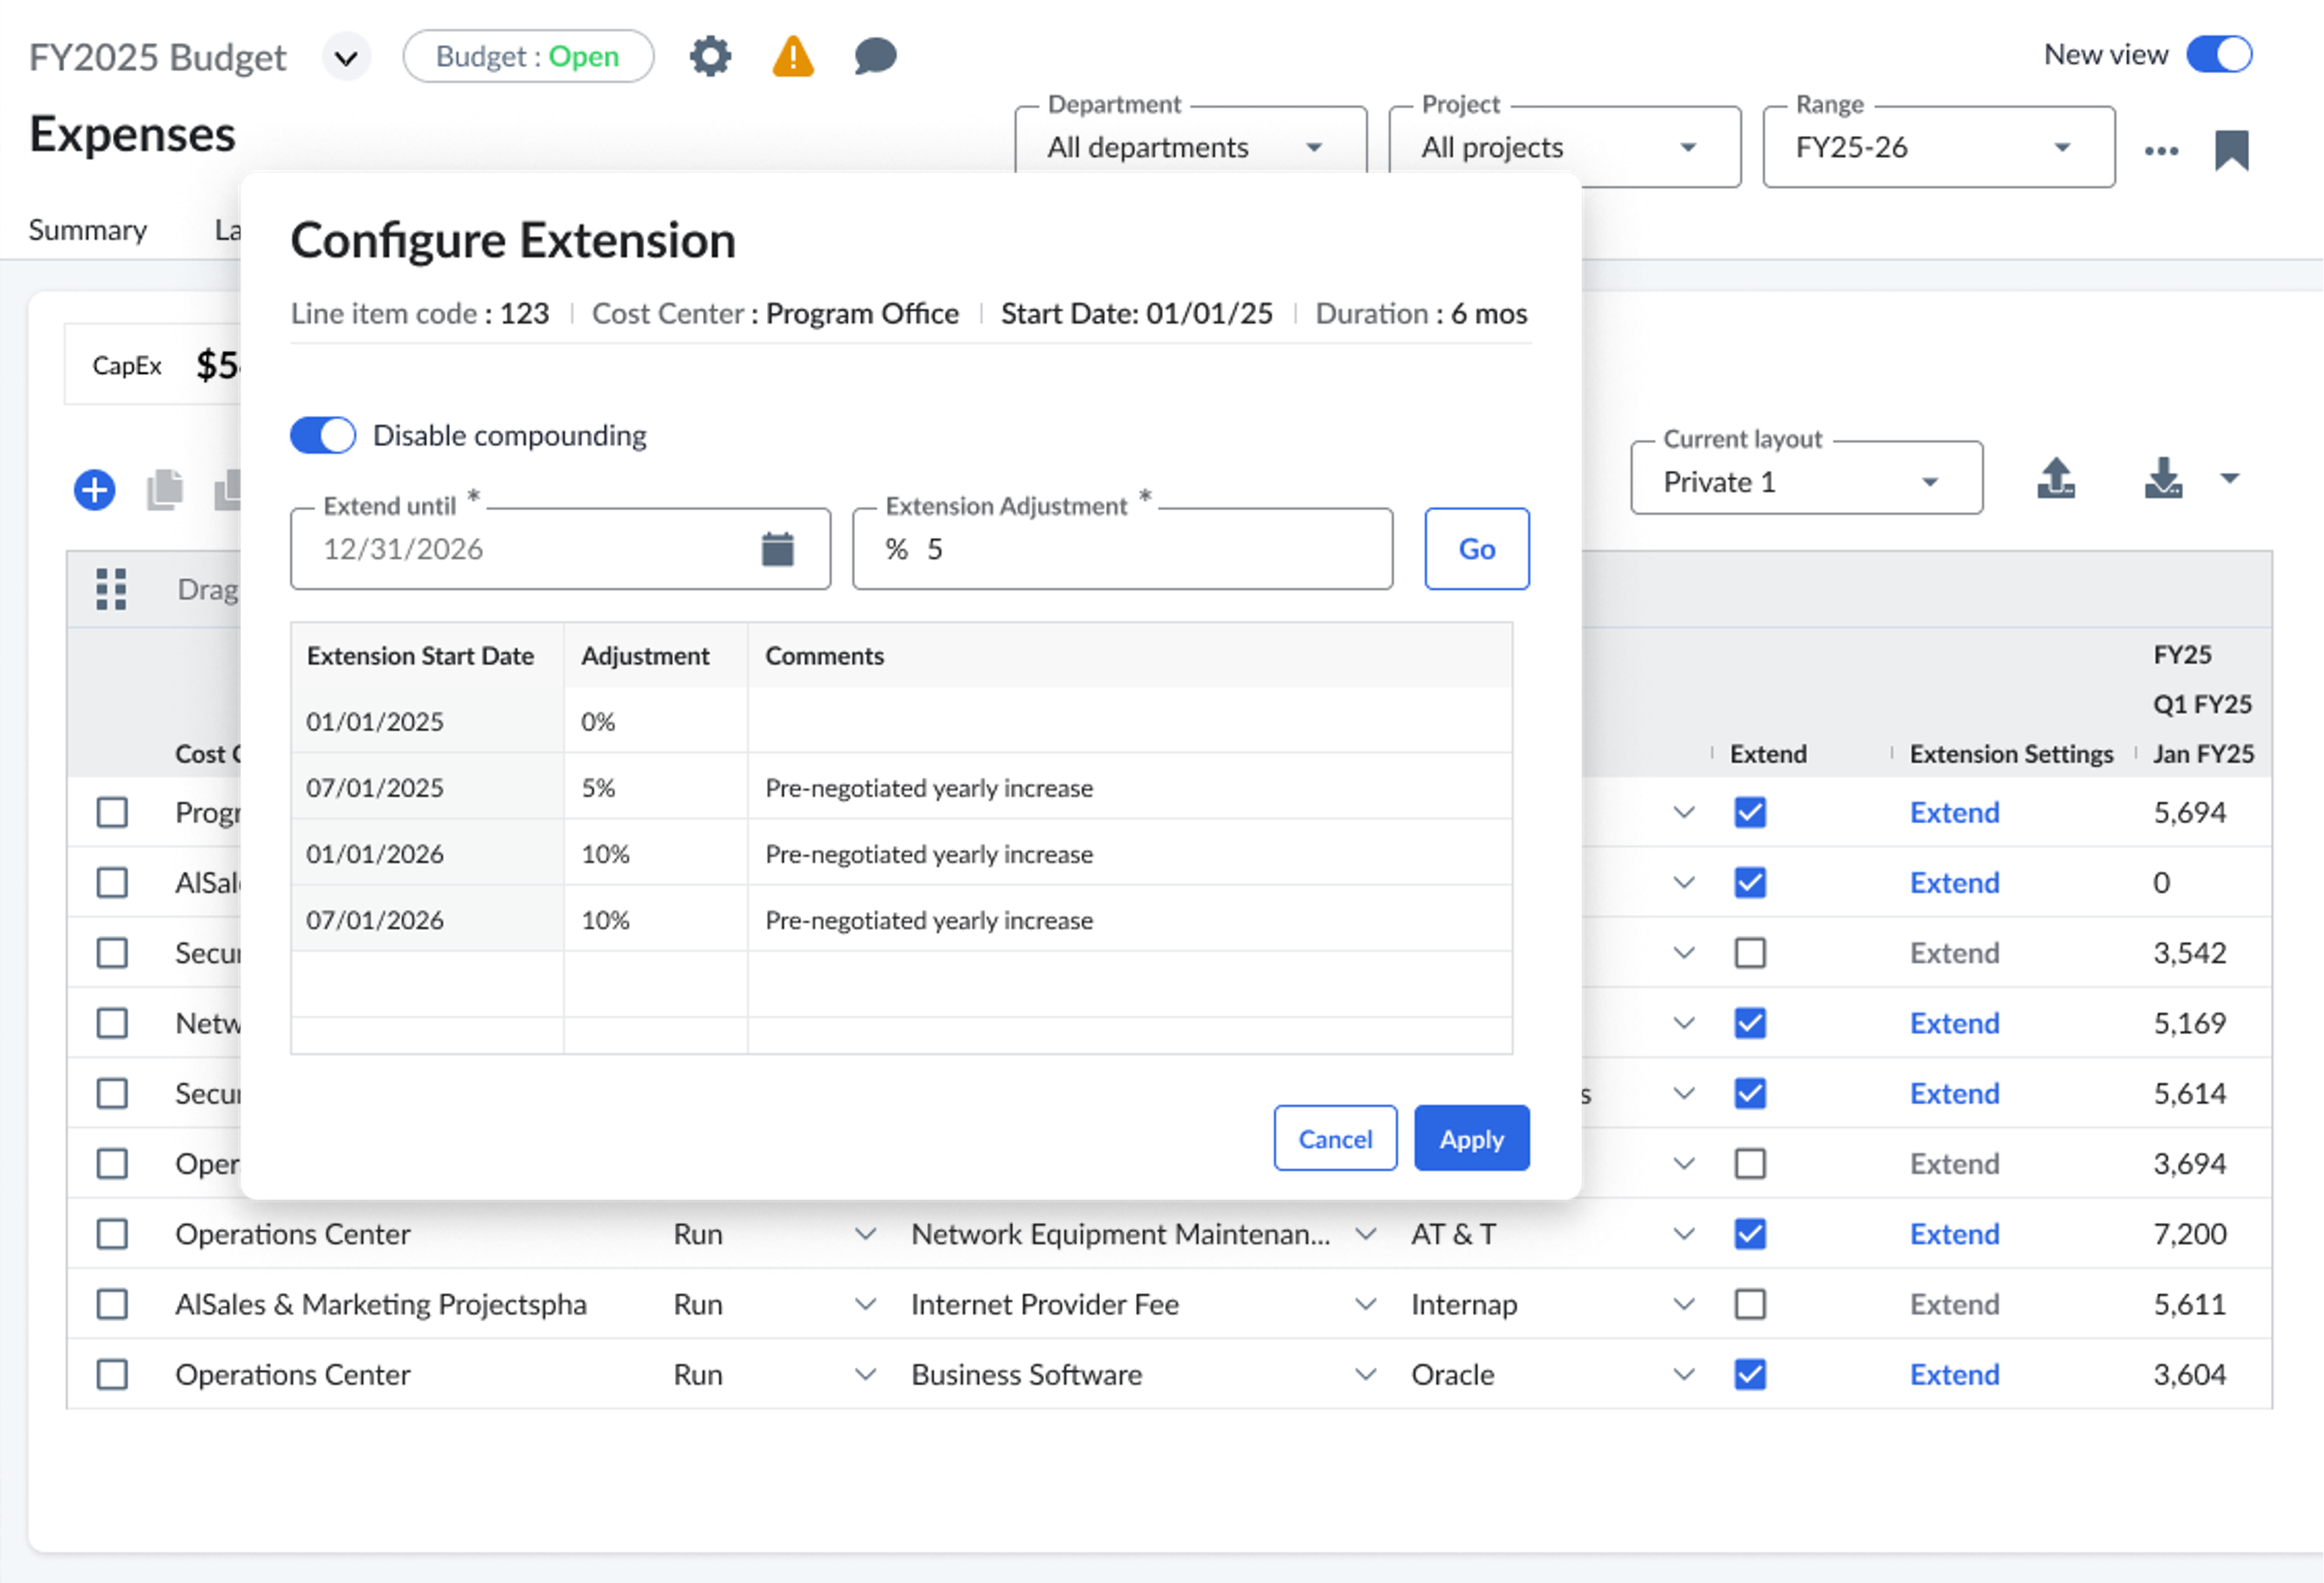
Task: Expand the FY2025 Budget chevron dropdown
Action: pyautogui.click(x=346, y=57)
